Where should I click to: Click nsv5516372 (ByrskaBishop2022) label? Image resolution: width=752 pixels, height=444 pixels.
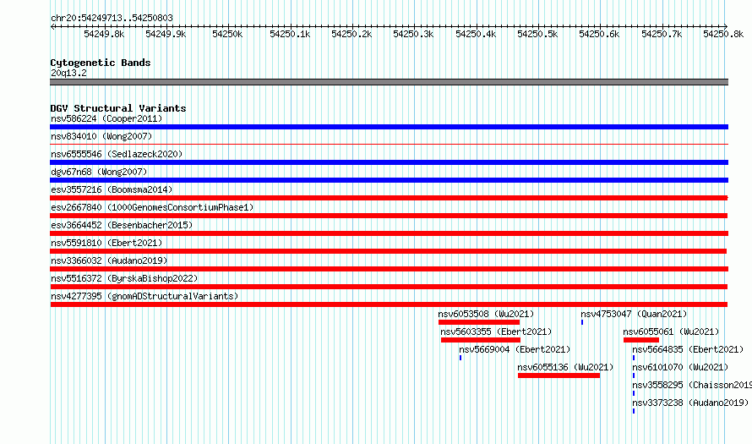tap(124, 278)
